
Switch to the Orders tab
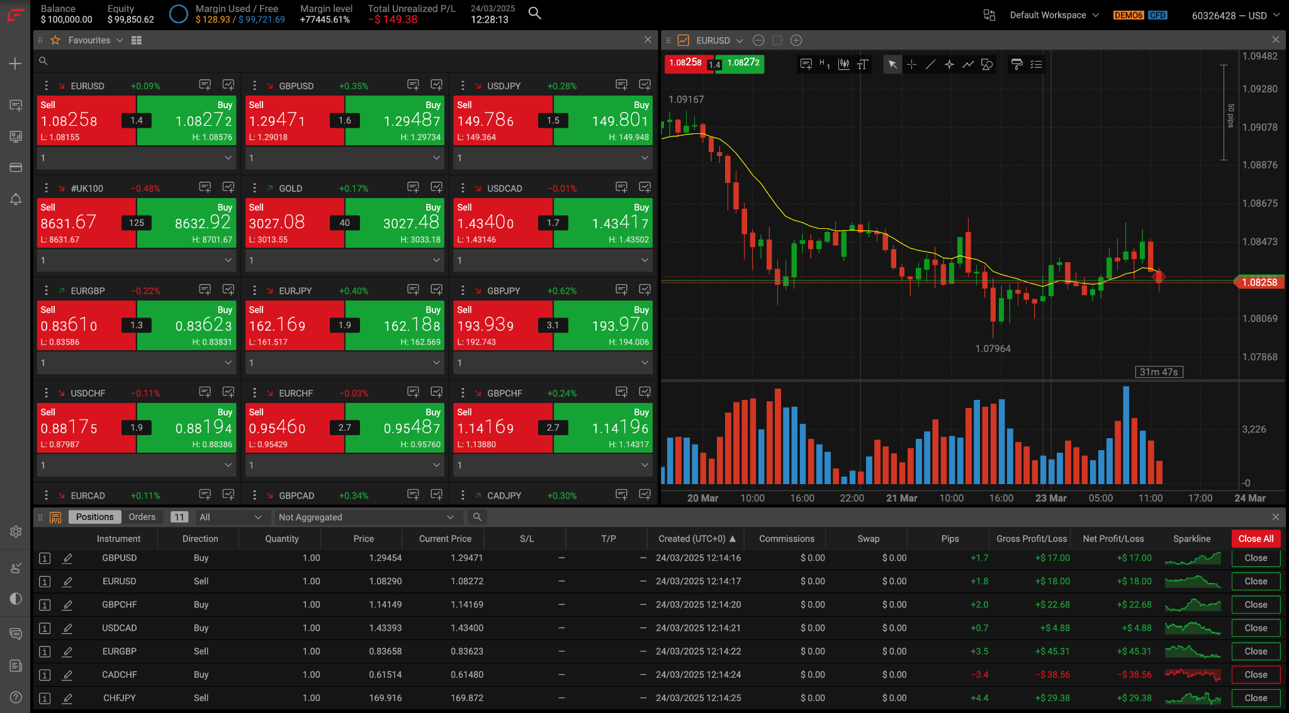coord(142,517)
